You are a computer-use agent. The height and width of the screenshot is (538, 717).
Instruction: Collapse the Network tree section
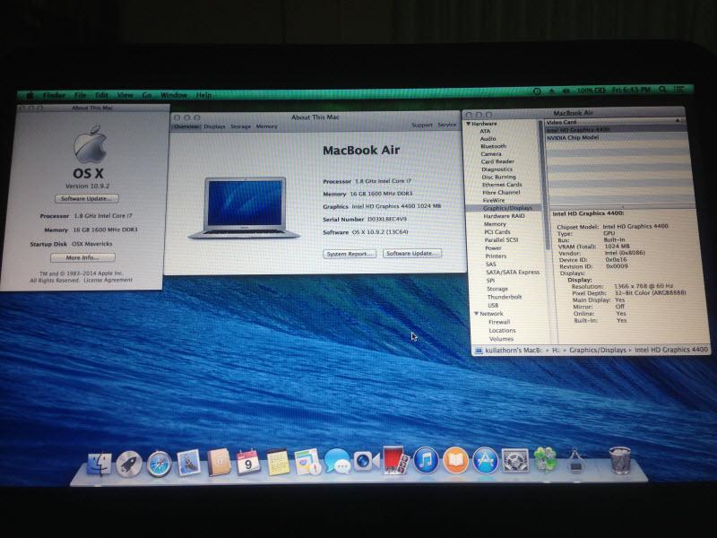(476, 314)
